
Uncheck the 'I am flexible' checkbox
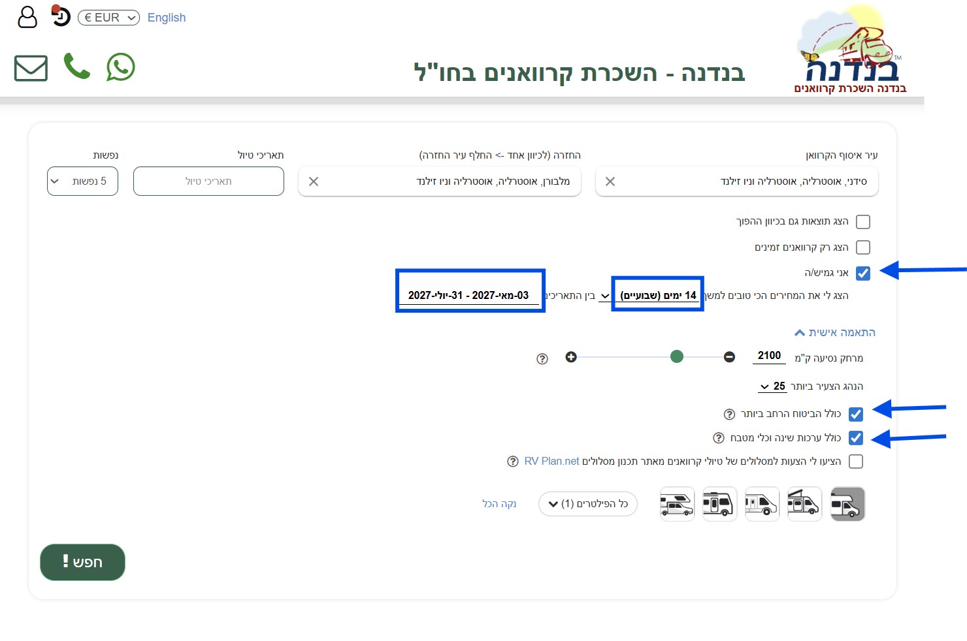863,274
